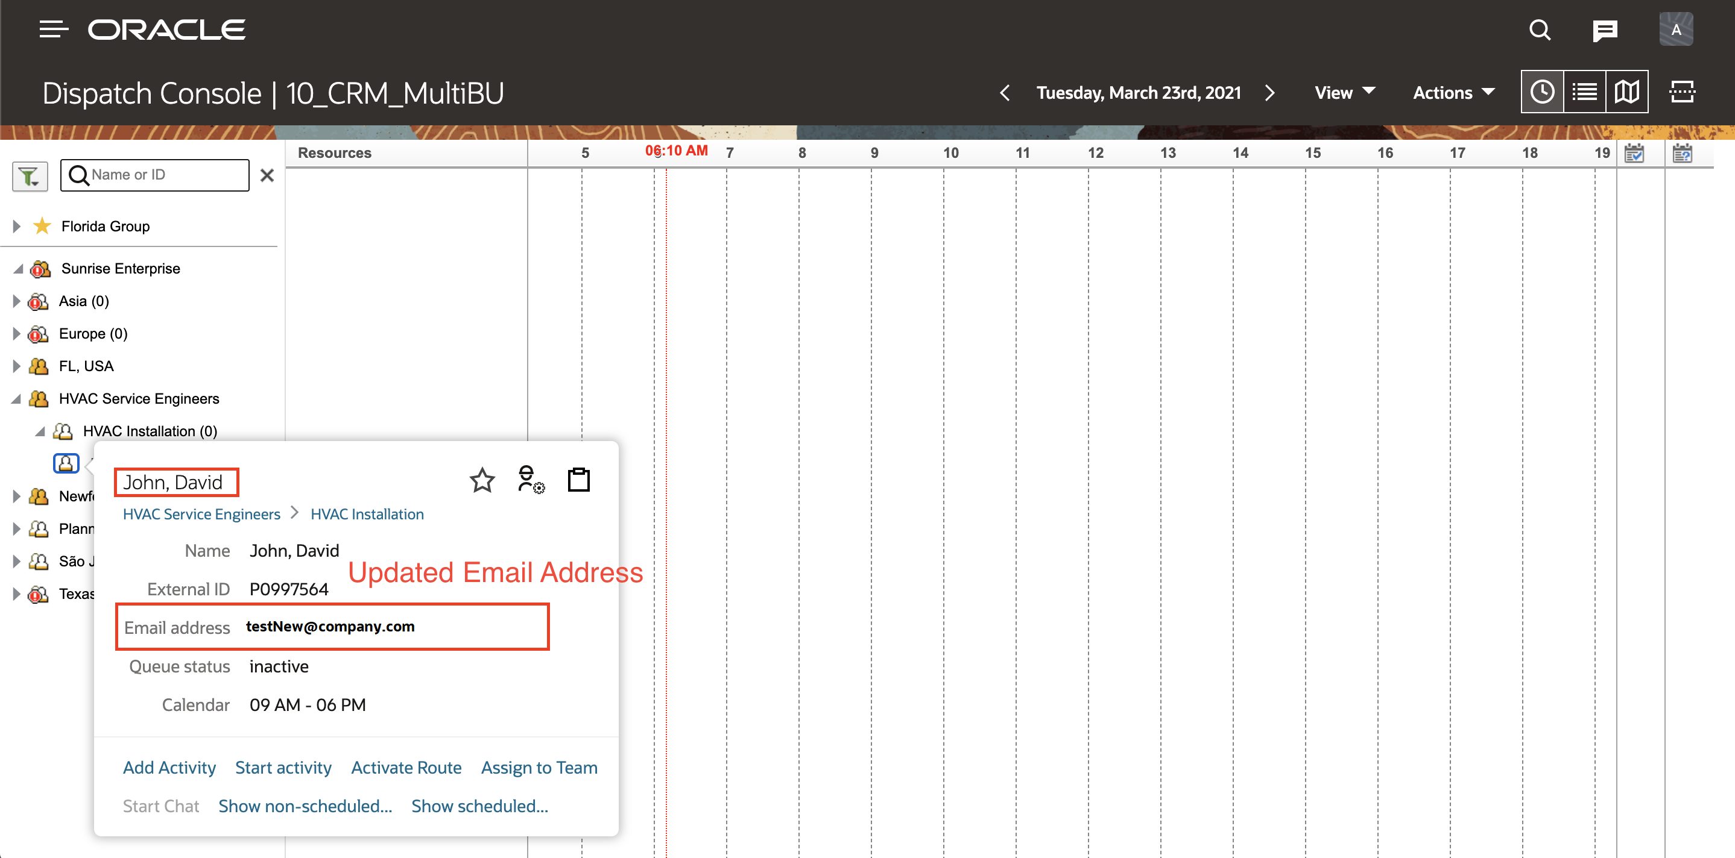Collapse the HVAC Service Engineers node

tap(17, 399)
